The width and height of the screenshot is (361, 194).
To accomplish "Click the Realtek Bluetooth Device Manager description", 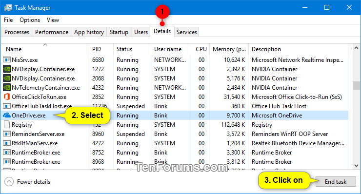I will (298, 143).
